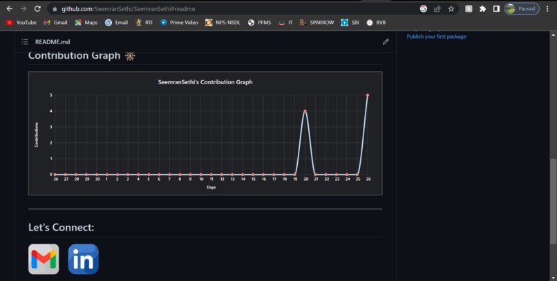Open the Chrome three-dot menu
This screenshot has height=281, width=557.
point(547,9)
